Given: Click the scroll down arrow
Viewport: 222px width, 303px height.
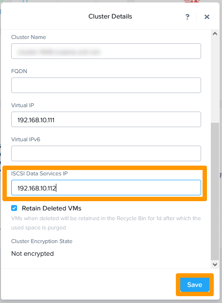Looking at the screenshot, I should point(215,264).
